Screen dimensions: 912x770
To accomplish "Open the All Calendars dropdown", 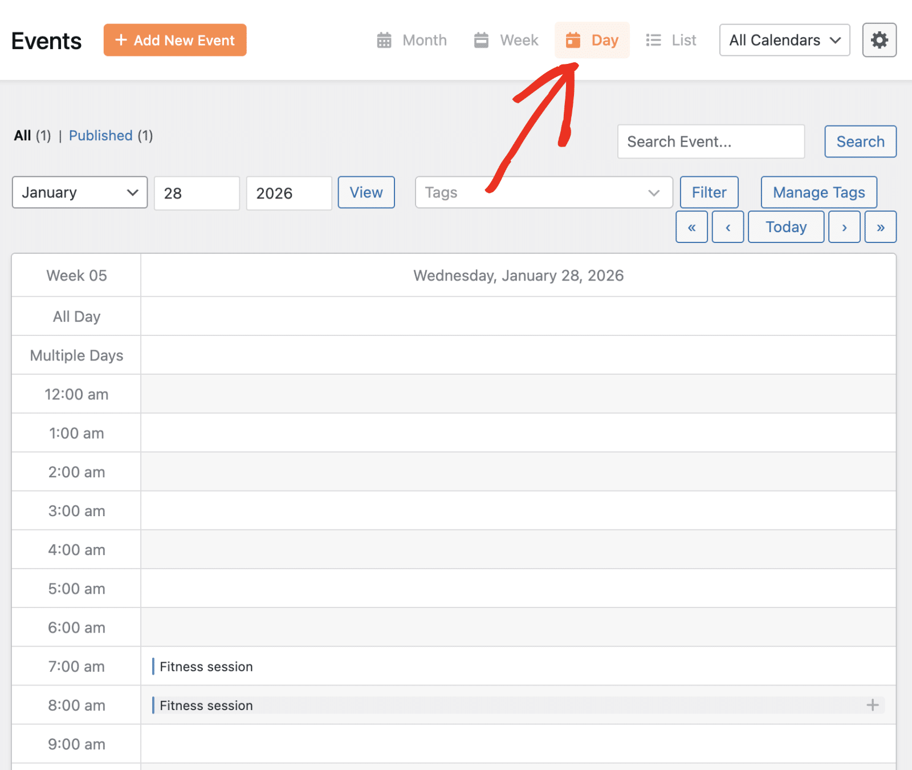I will (784, 40).
